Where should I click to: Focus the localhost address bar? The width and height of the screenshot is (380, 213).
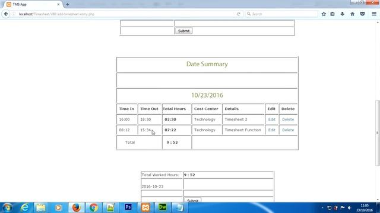[x=126, y=14]
